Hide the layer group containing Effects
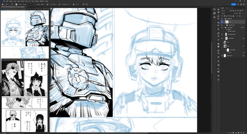The height and width of the screenshot is (134, 247). click(222, 28)
